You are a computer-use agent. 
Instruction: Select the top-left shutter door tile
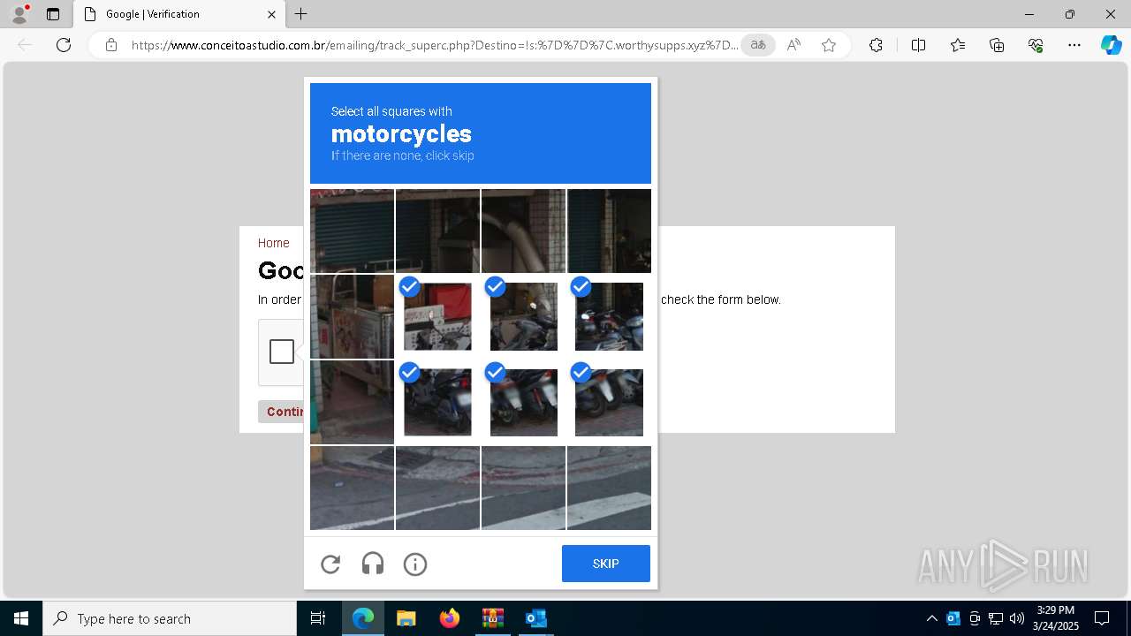pyautogui.click(x=352, y=231)
